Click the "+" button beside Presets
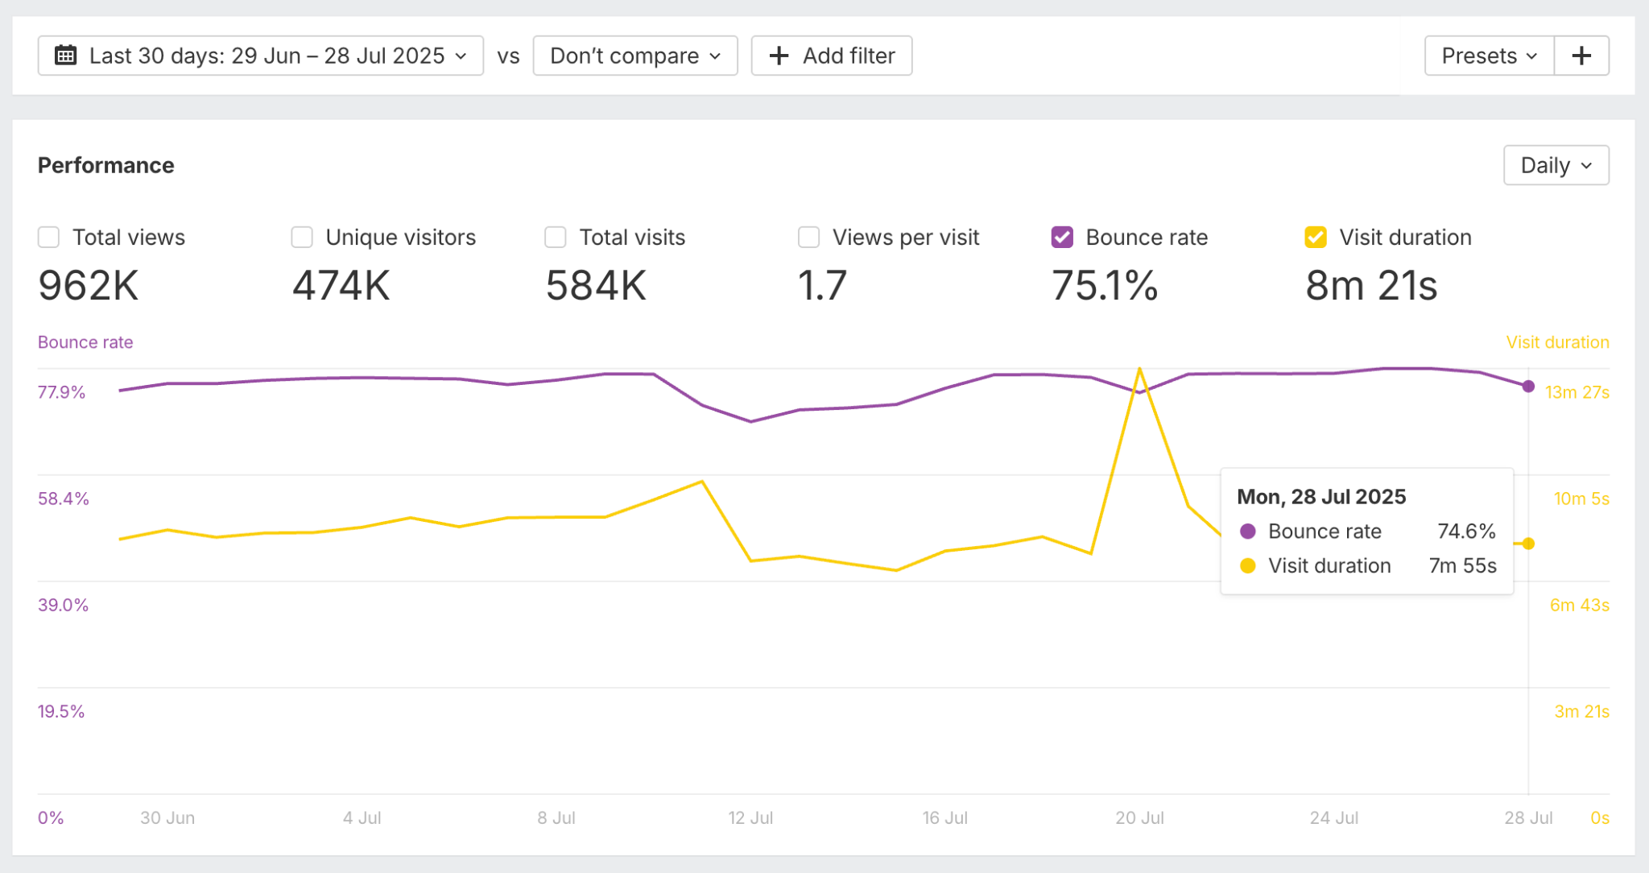This screenshot has width=1649, height=873. (x=1581, y=56)
